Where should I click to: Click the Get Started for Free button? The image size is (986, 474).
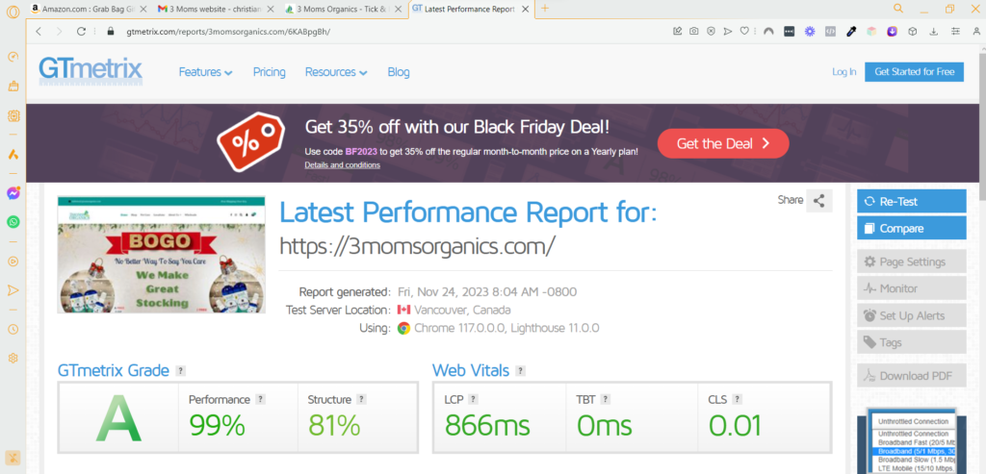click(914, 71)
